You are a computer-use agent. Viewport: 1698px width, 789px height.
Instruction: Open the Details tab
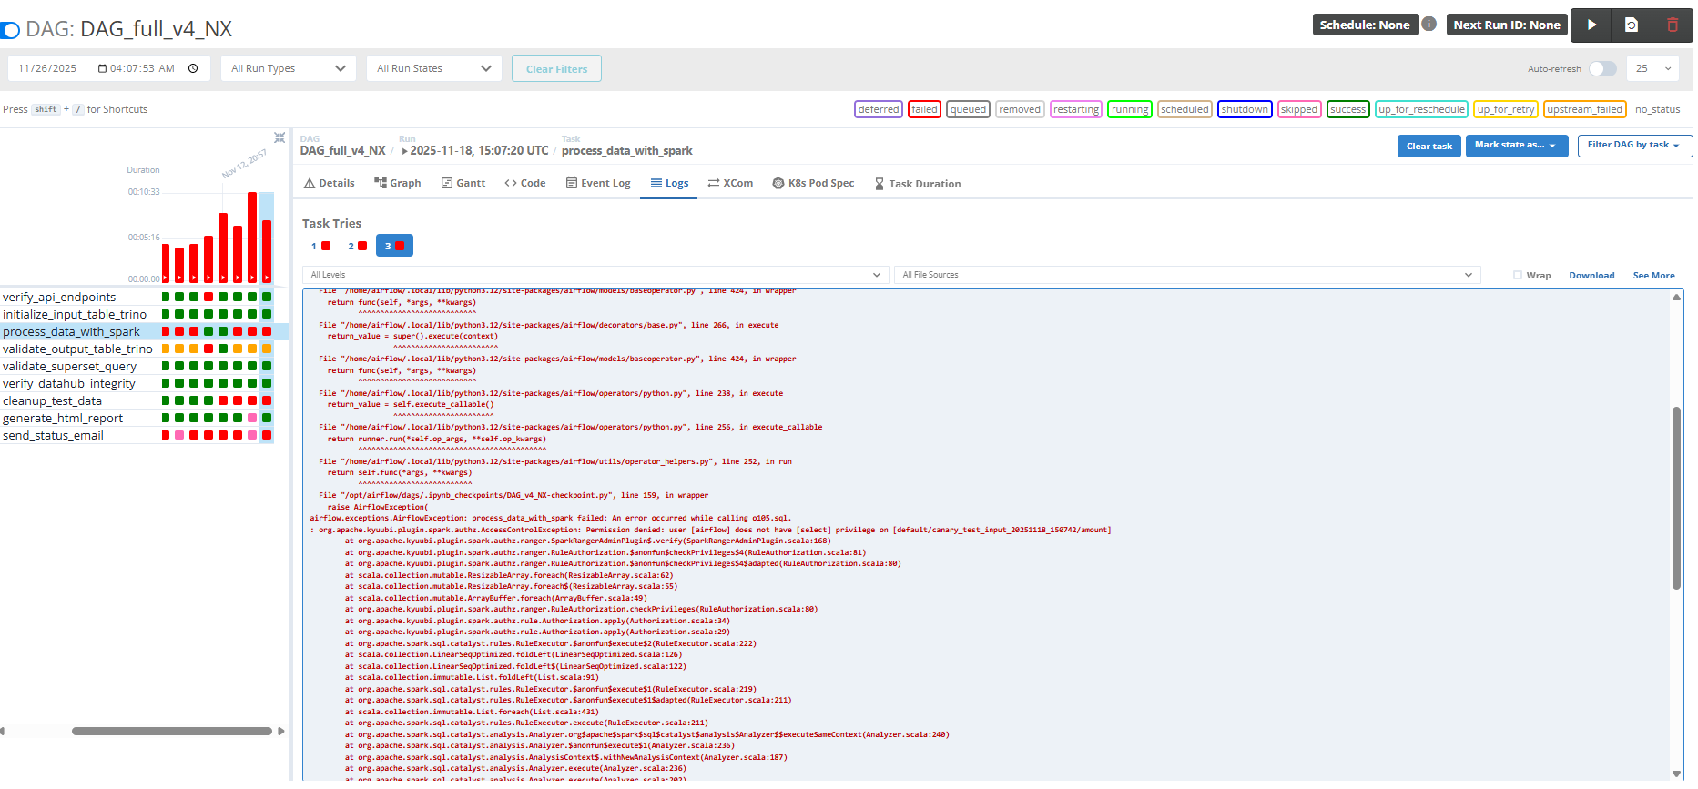330,183
